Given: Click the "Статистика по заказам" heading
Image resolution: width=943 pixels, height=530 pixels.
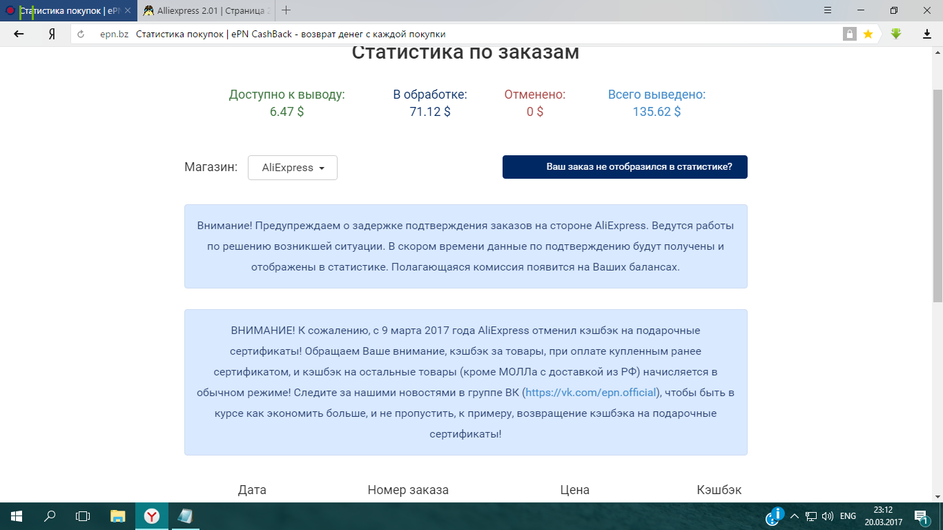Looking at the screenshot, I should tap(465, 52).
